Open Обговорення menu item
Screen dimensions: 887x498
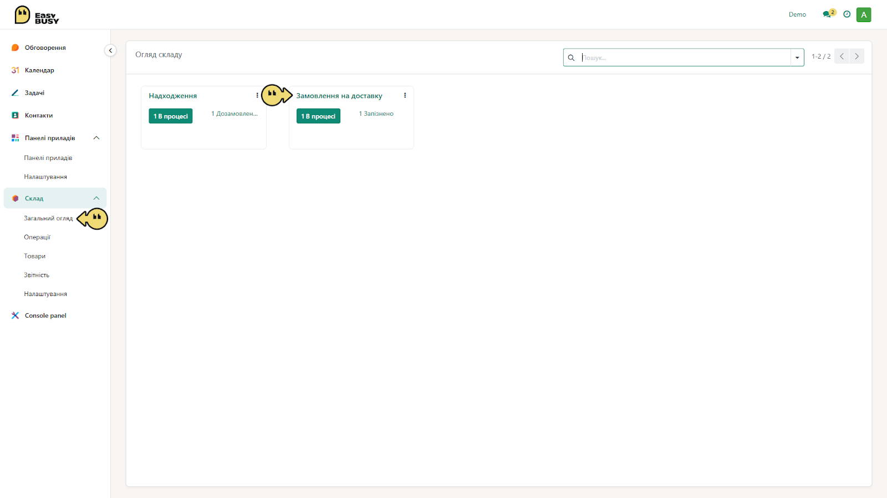tap(45, 48)
